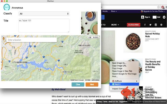This screenshot has width=167, height=104.
Task: Click the About our Ads footer link
Action: (x=113, y=102)
